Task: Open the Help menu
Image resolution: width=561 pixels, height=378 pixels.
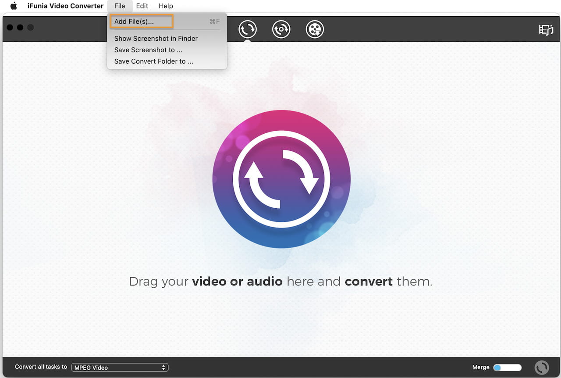Action: pyautogui.click(x=166, y=6)
